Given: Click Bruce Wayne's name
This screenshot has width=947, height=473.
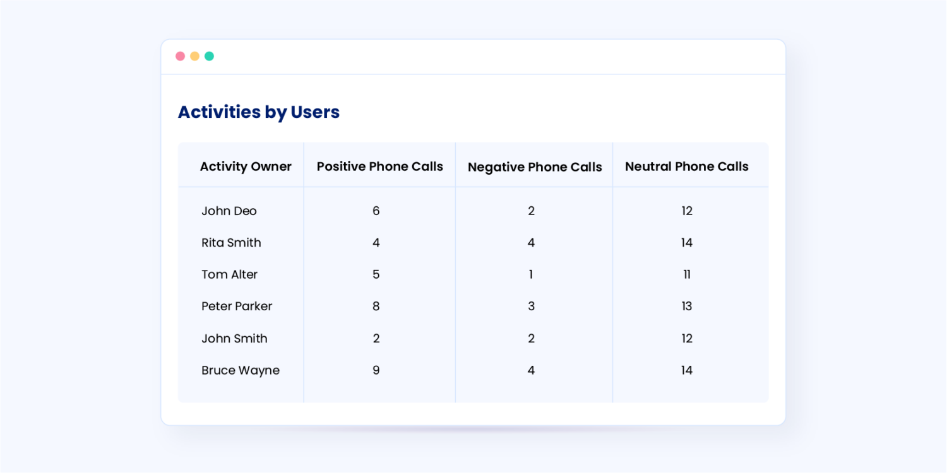Looking at the screenshot, I should [241, 370].
